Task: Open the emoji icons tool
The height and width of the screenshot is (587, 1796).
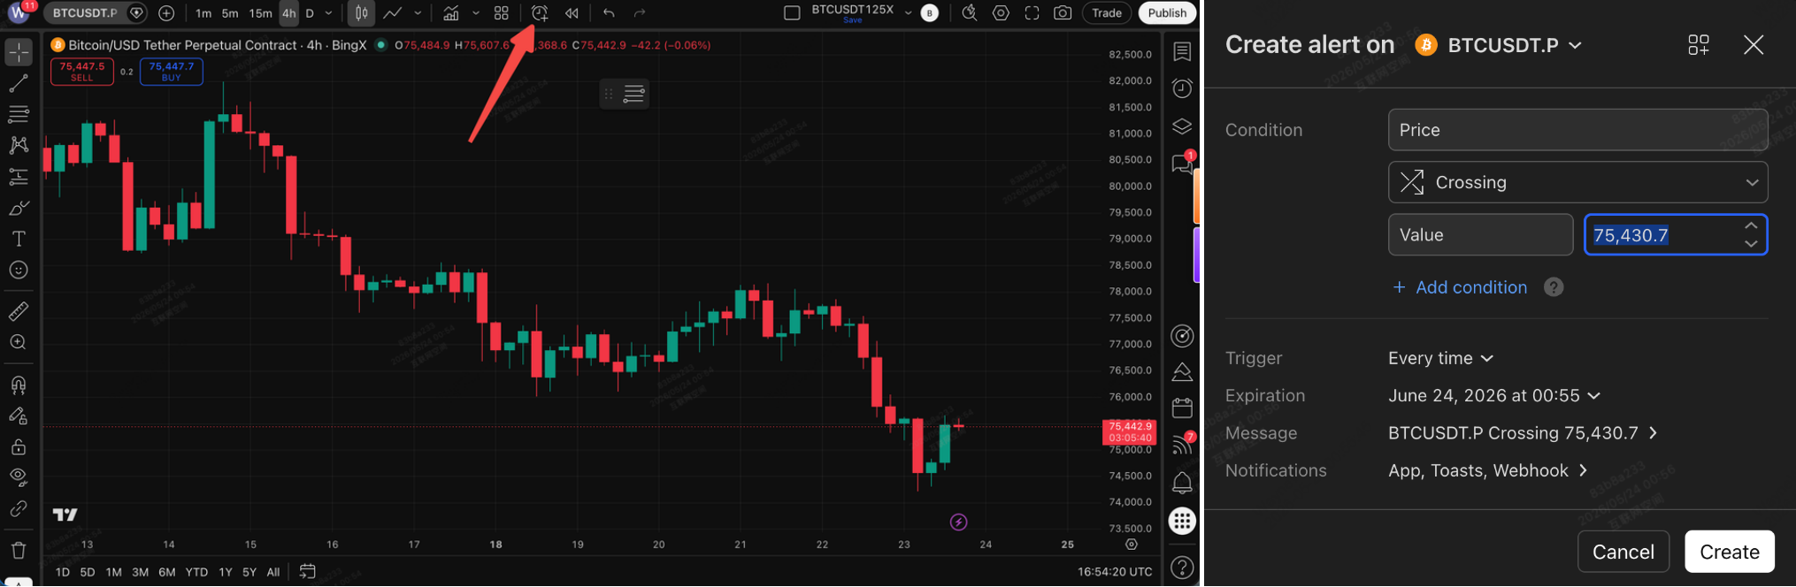Action: click(x=19, y=270)
